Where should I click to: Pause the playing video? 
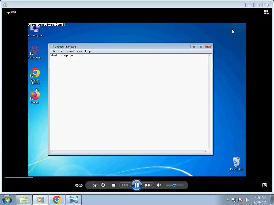pyautogui.click(x=137, y=185)
